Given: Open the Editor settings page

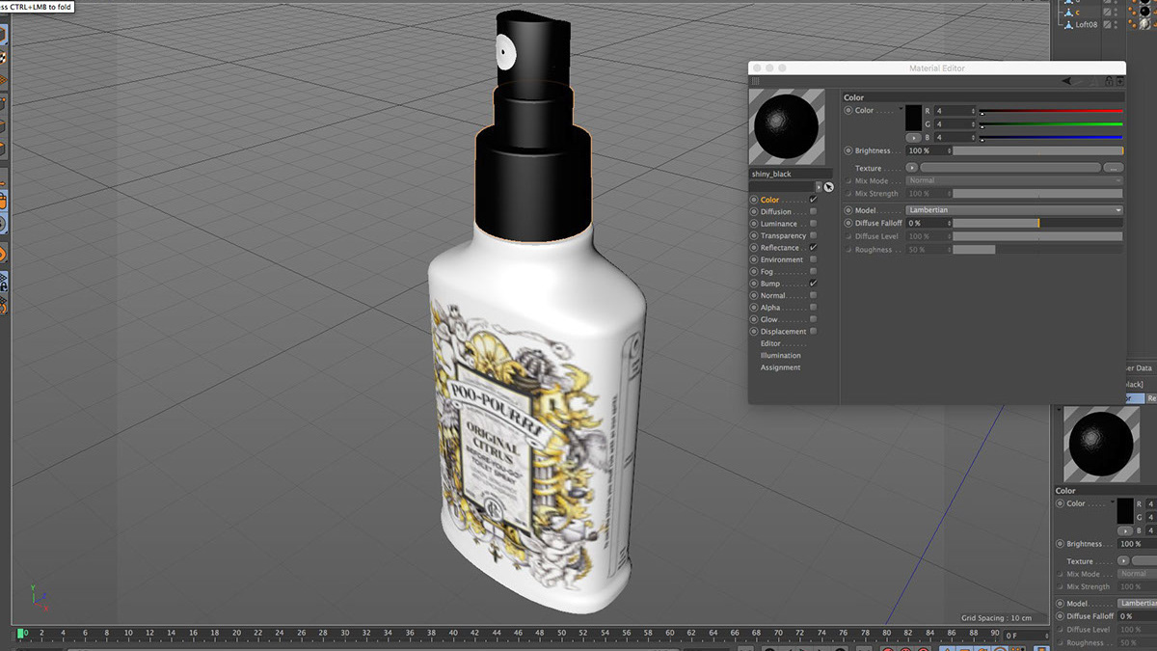Looking at the screenshot, I should [770, 343].
